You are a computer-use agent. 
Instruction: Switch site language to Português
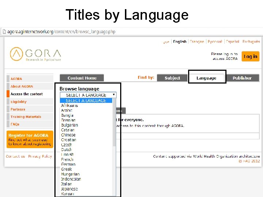(251, 42)
